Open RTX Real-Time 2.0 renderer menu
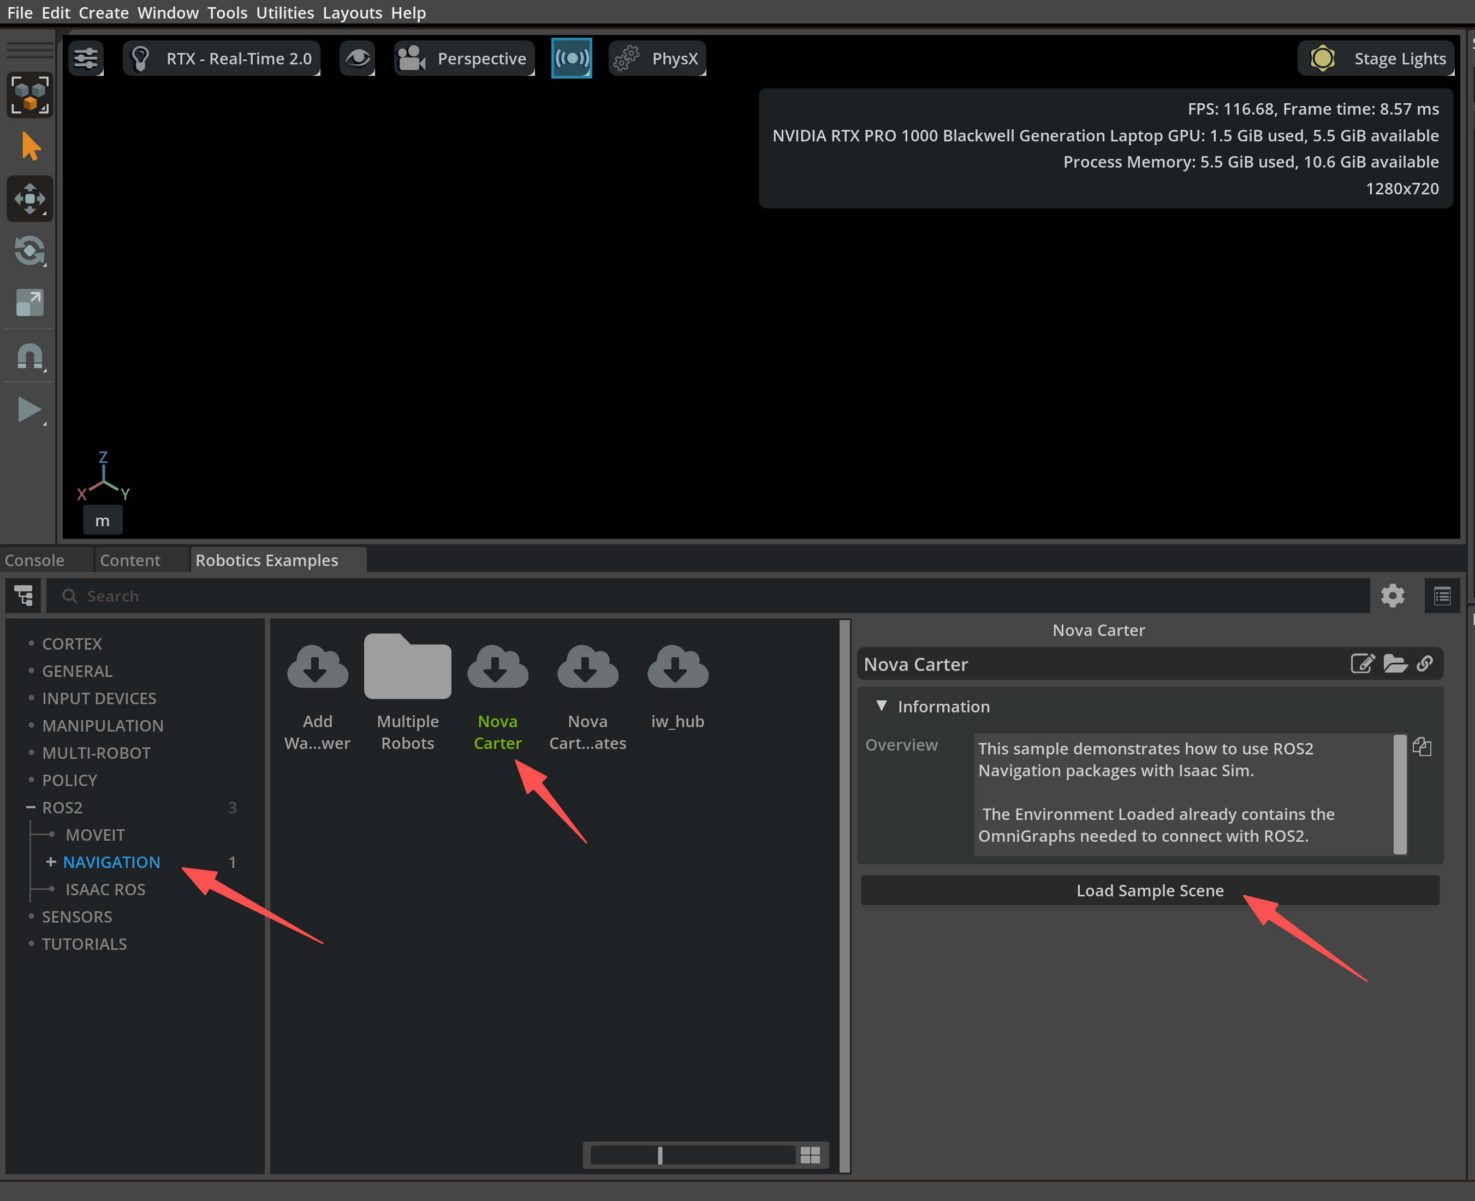 pyautogui.click(x=222, y=59)
